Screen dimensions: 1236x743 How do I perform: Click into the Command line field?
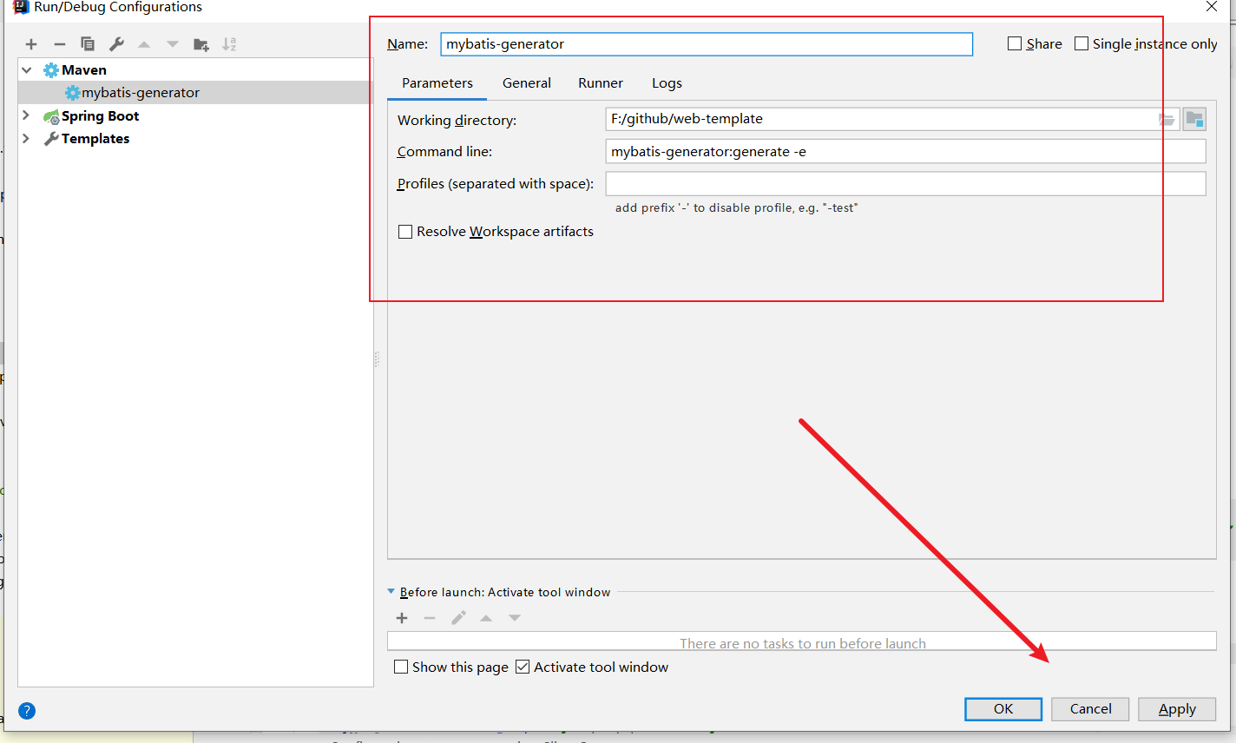click(903, 152)
